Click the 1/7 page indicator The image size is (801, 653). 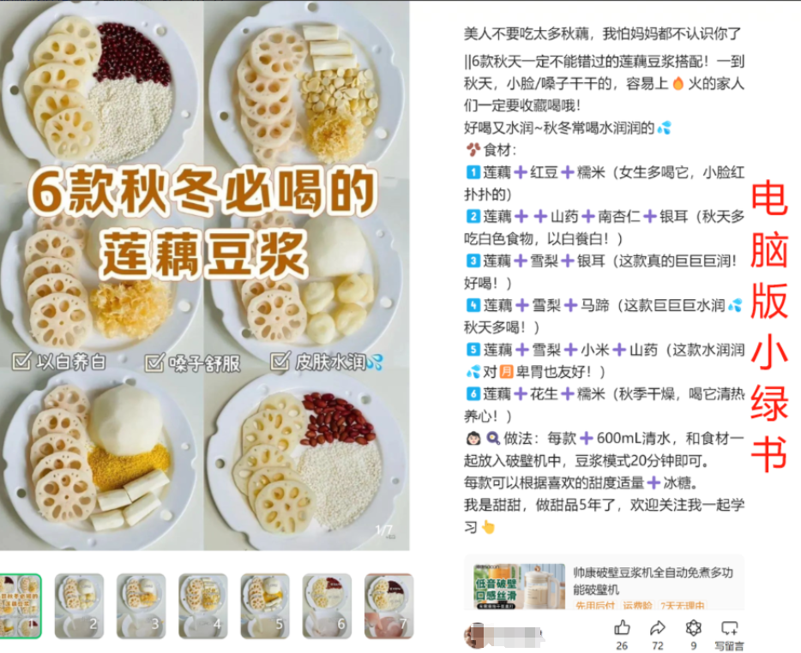pyautogui.click(x=384, y=530)
